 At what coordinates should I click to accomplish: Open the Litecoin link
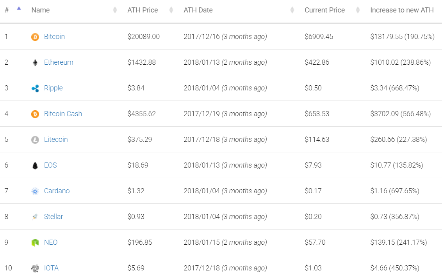tap(56, 139)
